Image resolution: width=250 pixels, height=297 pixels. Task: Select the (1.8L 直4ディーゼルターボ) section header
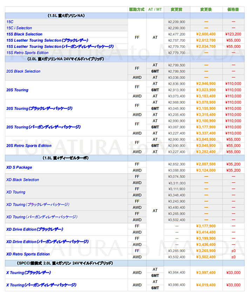66,158
